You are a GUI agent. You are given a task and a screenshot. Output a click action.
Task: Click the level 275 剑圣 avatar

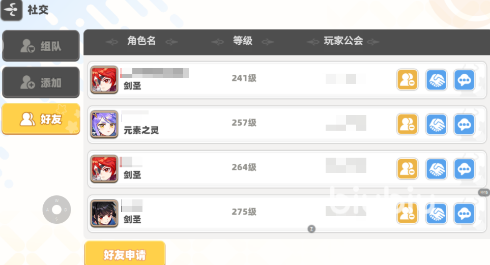[104, 214]
